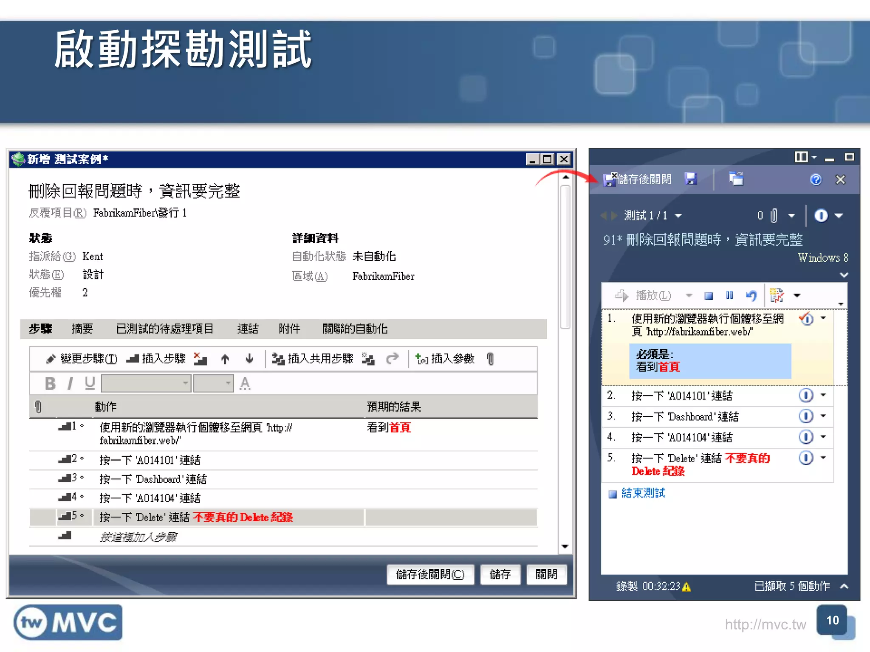
Task: Open 附件 tab
Action: pos(289,329)
